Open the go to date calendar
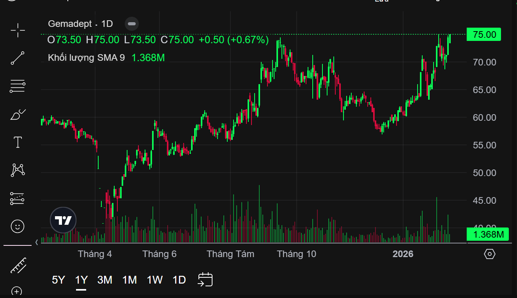 coord(205,280)
